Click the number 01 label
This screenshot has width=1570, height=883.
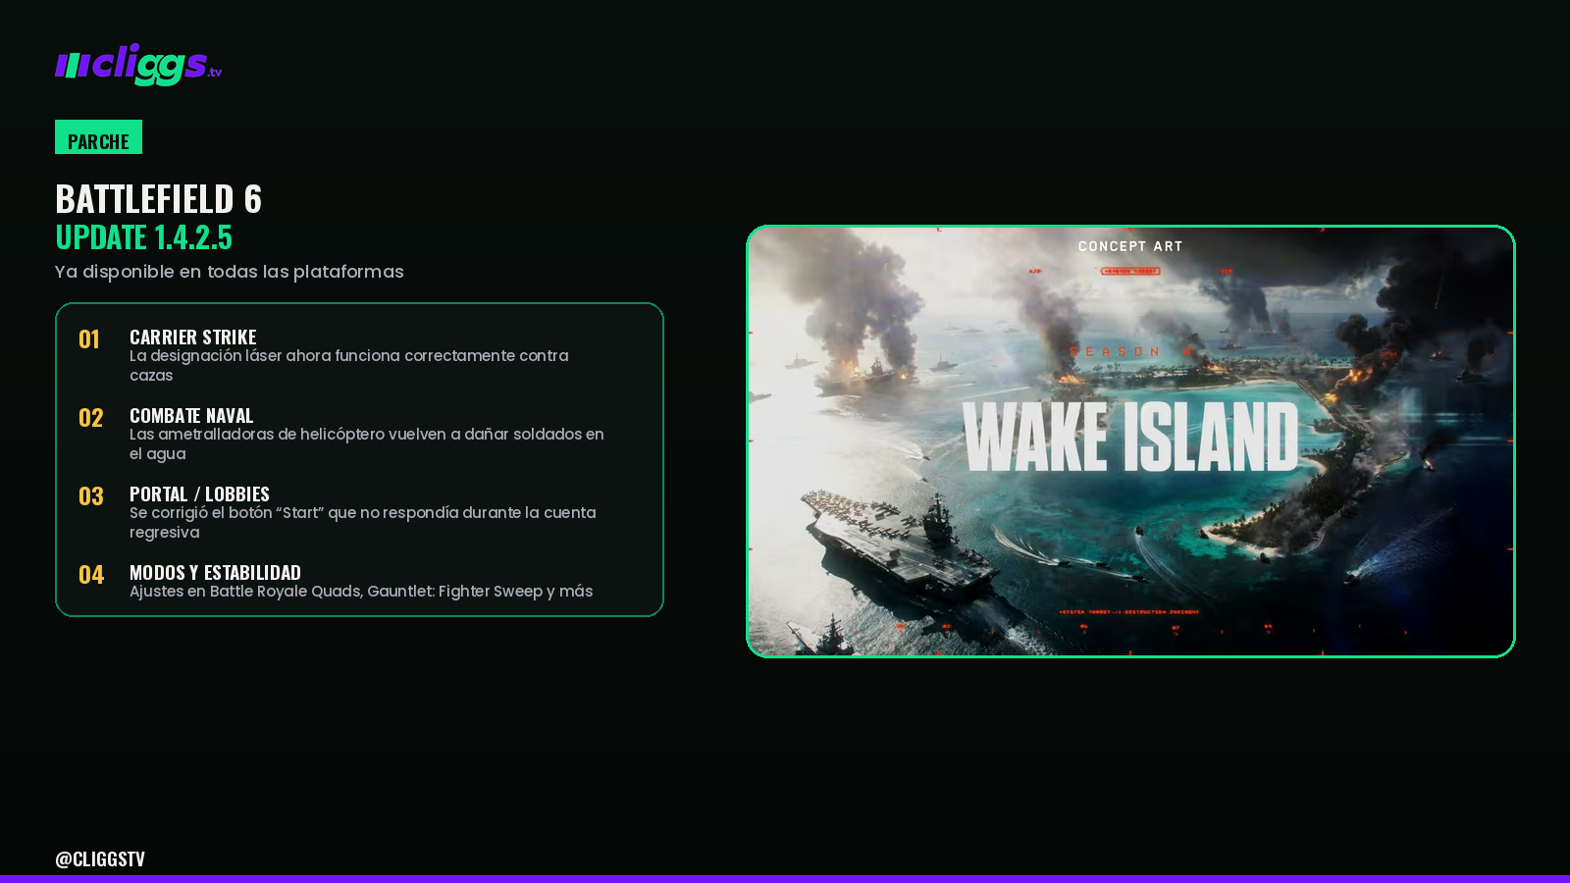[89, 339]
